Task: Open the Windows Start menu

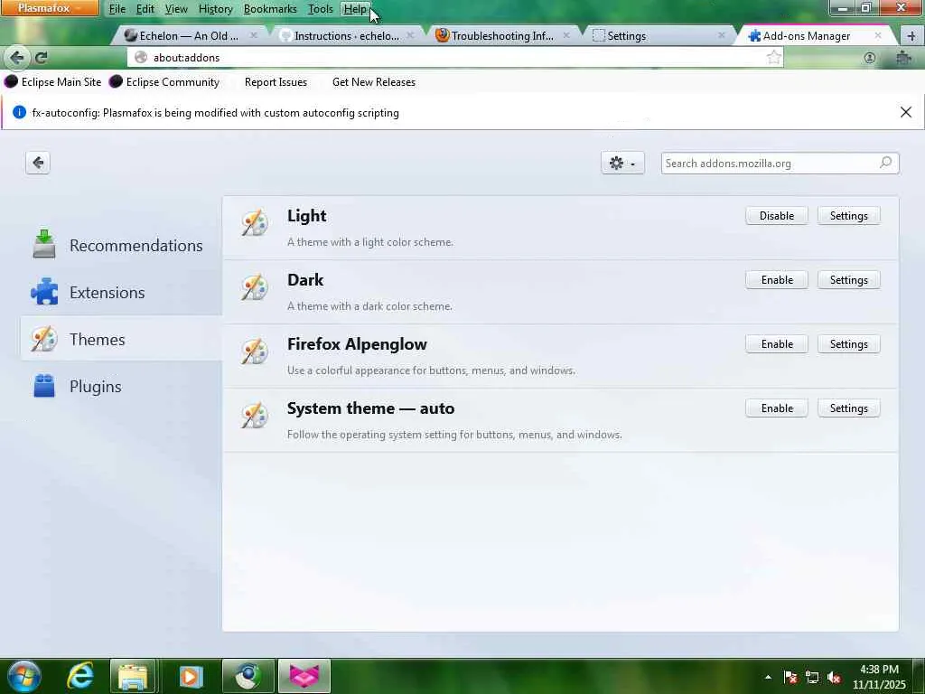Action: click(x=23, y=676)
